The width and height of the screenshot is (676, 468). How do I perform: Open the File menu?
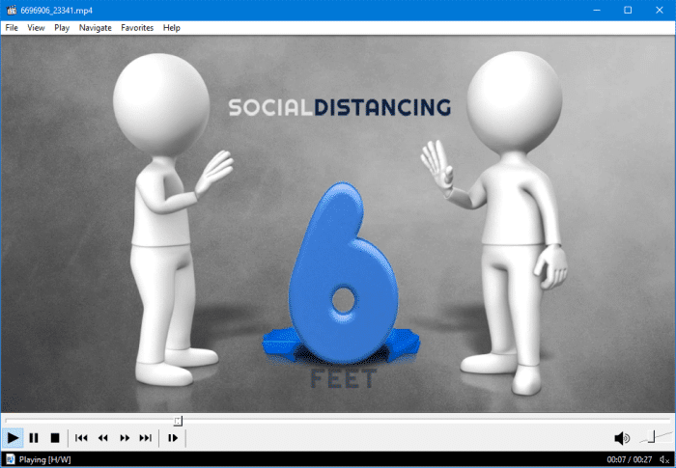click(x=12, y=28)
